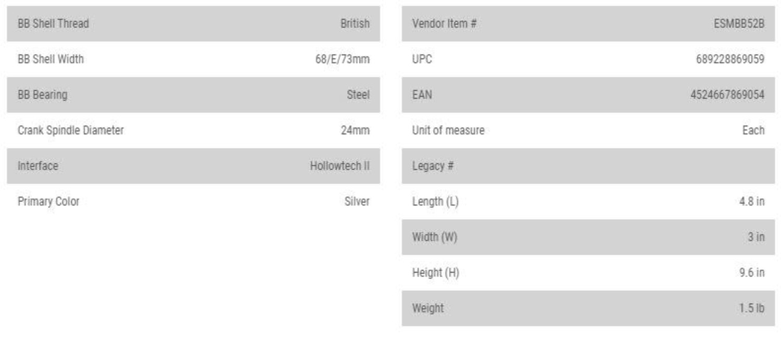The height and width of the screenshot is (338, 781).
Task: Click the Unit of measure label
Action: pyautogui.click(x=448, y=130)
